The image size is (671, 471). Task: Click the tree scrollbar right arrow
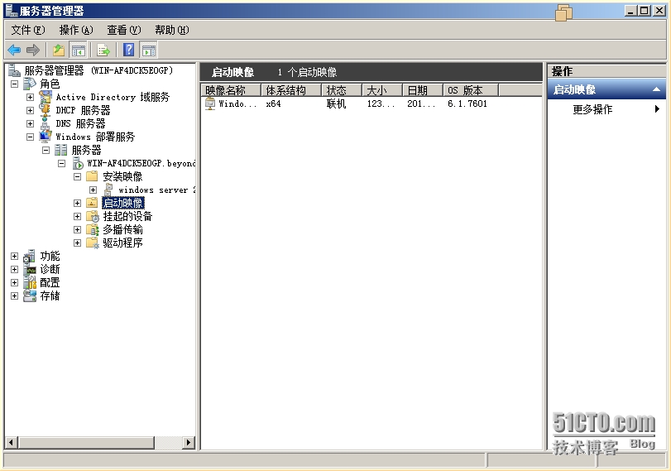point(189,442)
